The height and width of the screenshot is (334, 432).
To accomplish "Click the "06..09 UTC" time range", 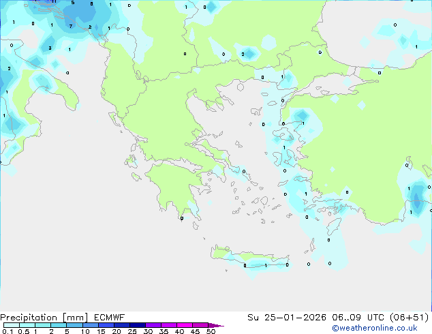I will (x=358, y=318).
